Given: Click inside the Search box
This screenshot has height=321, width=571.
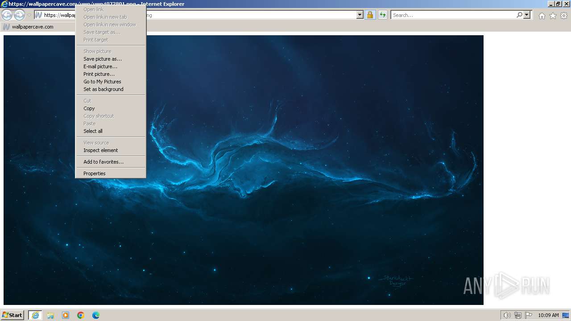Looking at the screenshot, I should [x=453, y=15].
